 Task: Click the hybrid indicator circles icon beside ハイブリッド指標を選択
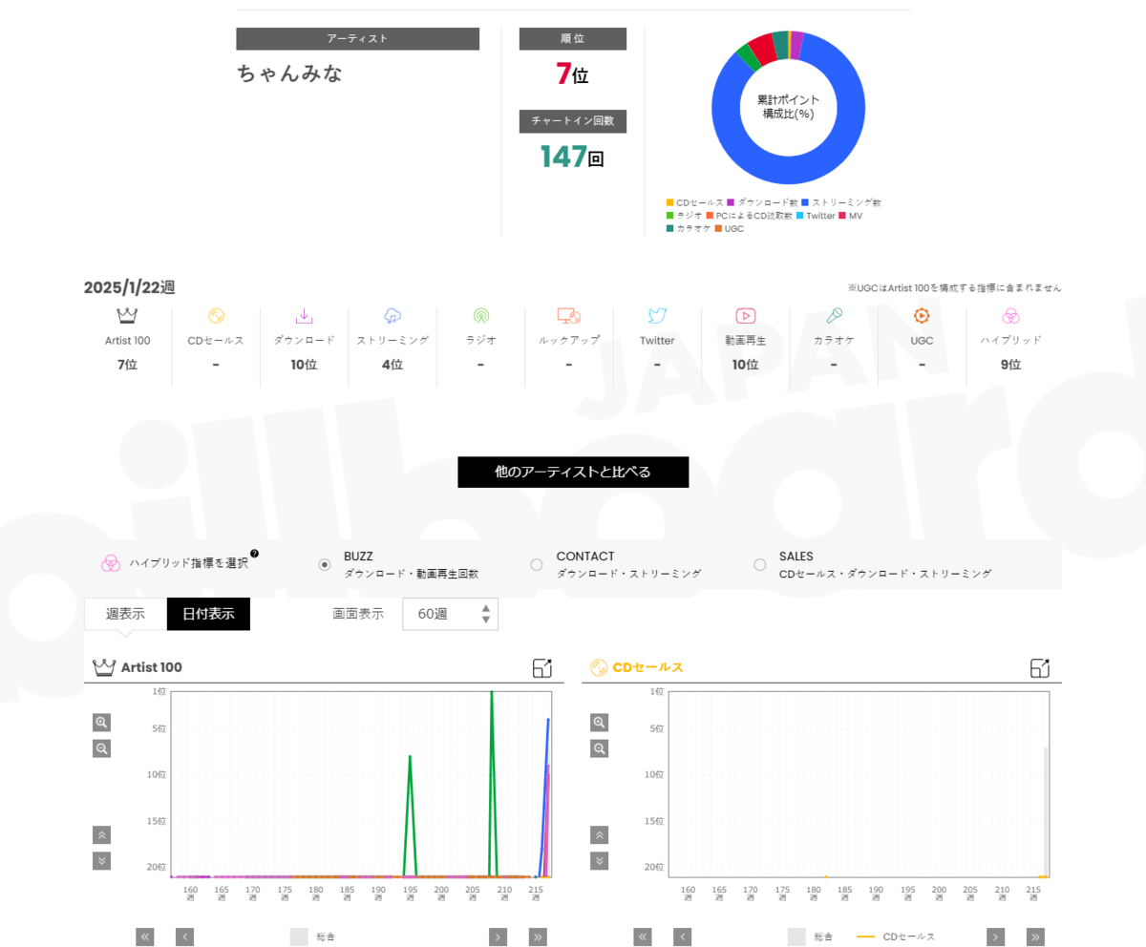(111, 563)
